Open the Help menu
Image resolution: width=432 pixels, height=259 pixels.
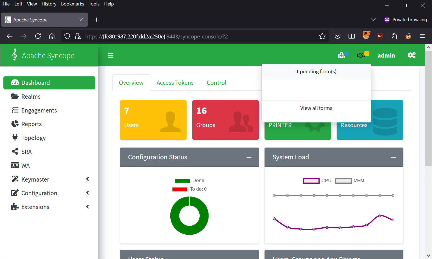(x=109, y=4)
